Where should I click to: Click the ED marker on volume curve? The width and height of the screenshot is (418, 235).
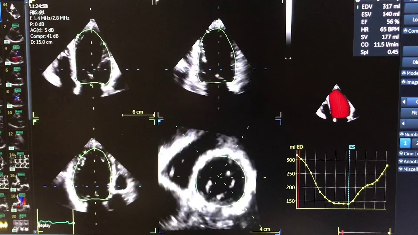pyautogui.click(x=300, y=147)
